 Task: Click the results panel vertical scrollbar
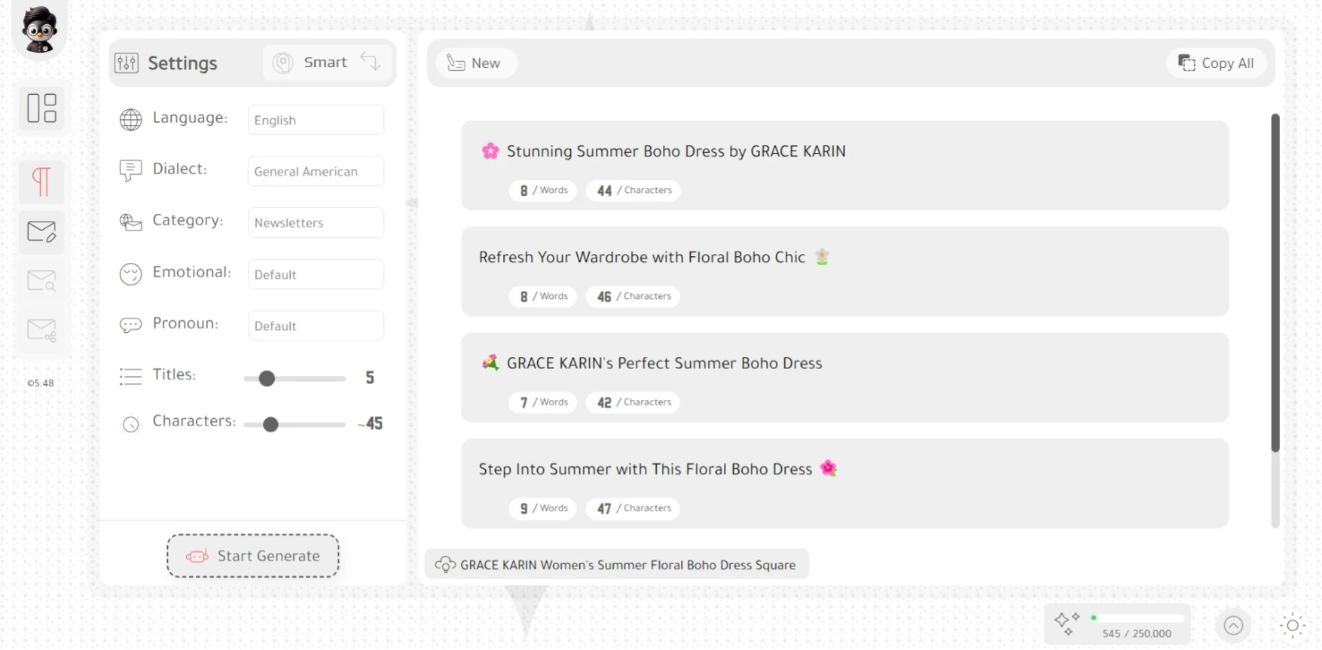pos(1275,282)
